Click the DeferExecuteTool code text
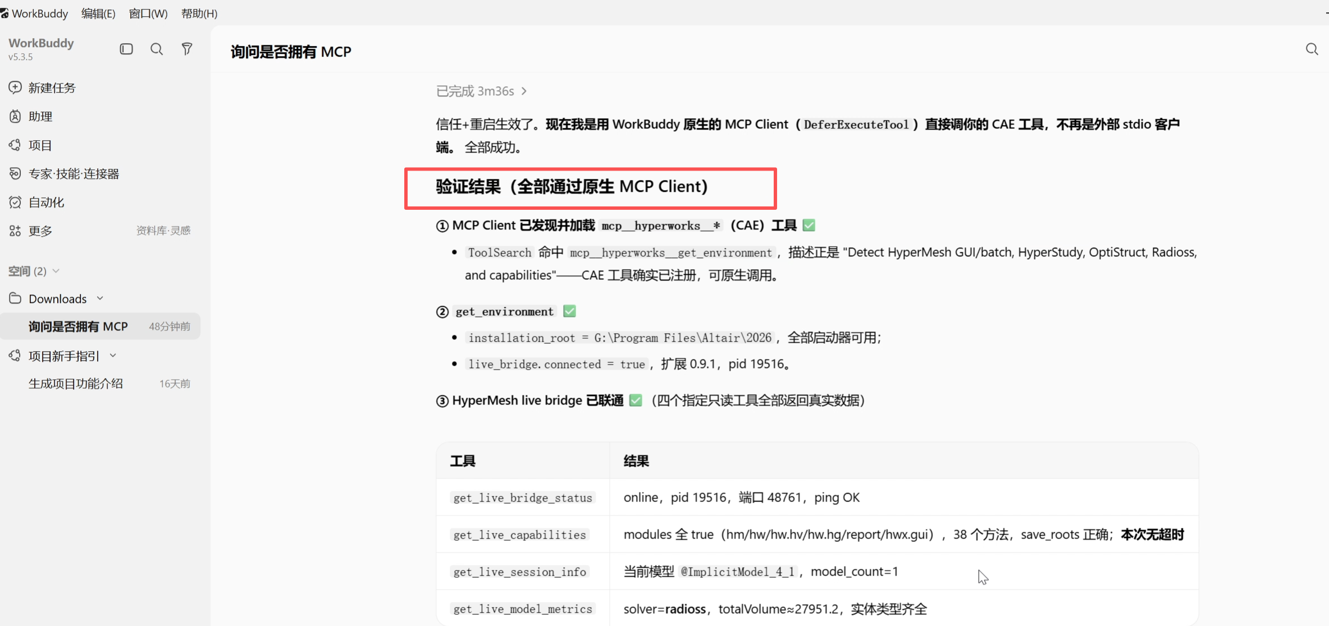The image size is (1329, 626). click(856, 125)
